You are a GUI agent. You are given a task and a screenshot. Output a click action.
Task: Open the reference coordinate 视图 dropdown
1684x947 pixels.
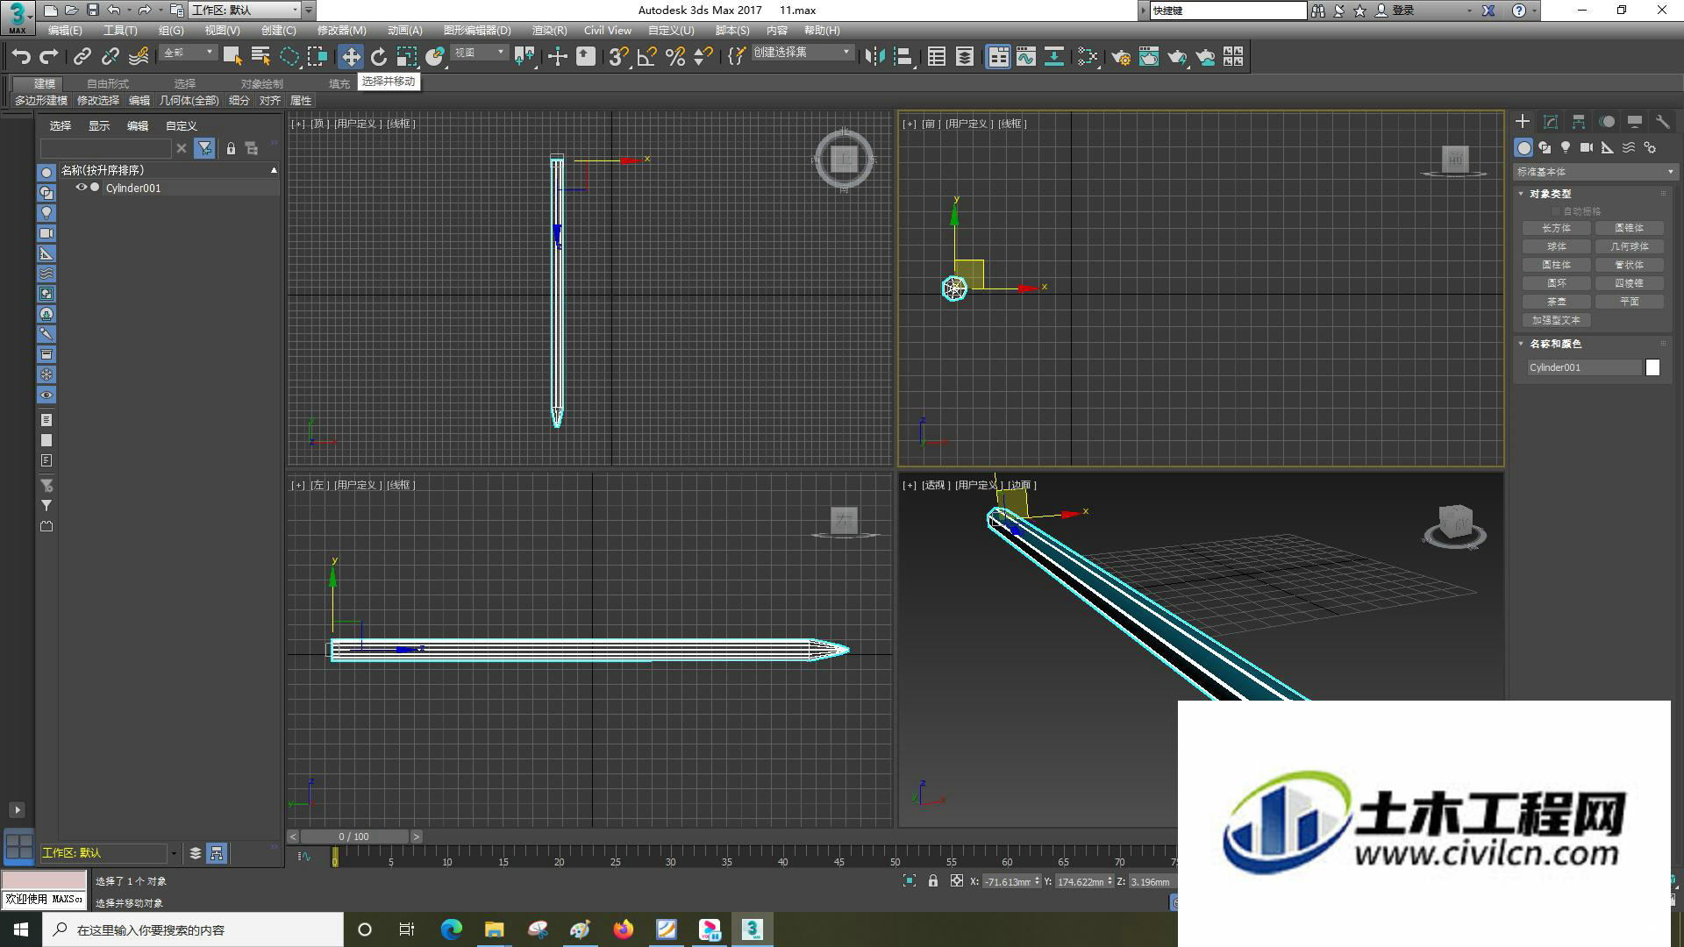pos(479,53)
